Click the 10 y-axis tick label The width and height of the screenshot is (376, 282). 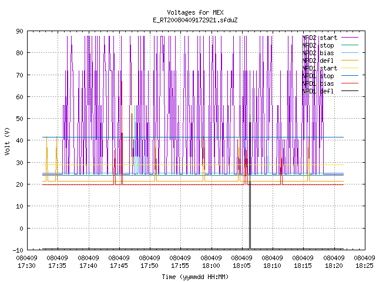pyautogui.click(x=19, y=206)
